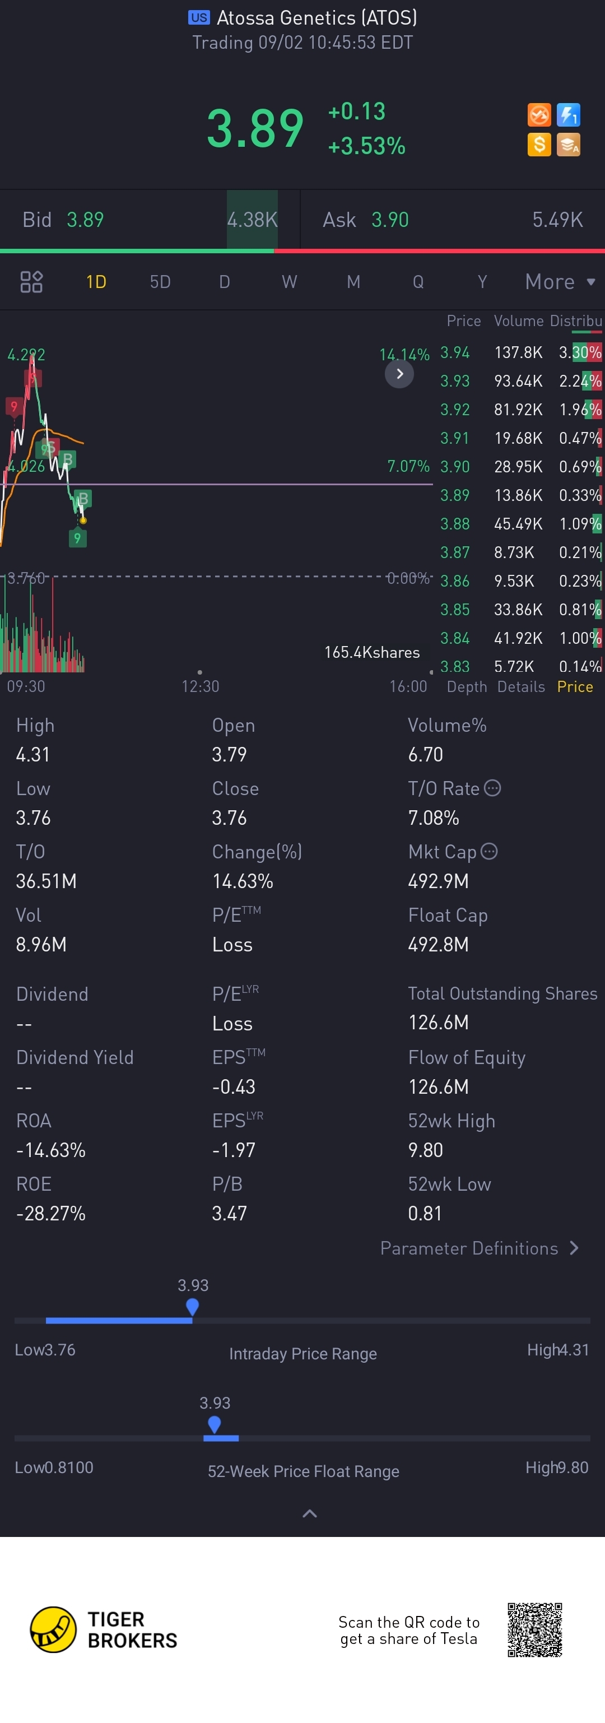Viewport: 605px width, 1723px height.
Task: Tap the price row 3.85 in distribution
Action: pos(522,609)
